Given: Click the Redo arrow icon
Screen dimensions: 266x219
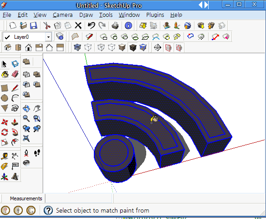Looking at the screenshot, I should click(x=102, y=26).
